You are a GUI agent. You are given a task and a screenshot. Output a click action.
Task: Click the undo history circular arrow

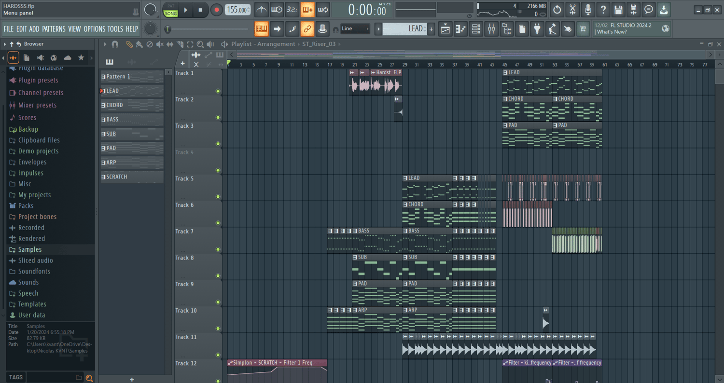557,9
